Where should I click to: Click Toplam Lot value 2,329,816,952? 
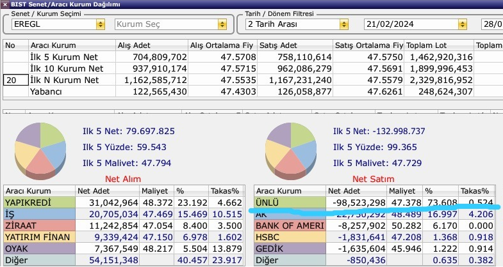click(441, 80)
